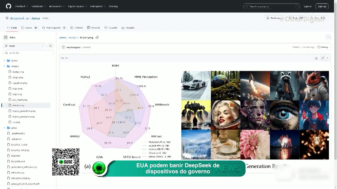The height and width of the screenshot is (189, 337).
Task: Open the Product menu
Action: click(x=21, y=6)
